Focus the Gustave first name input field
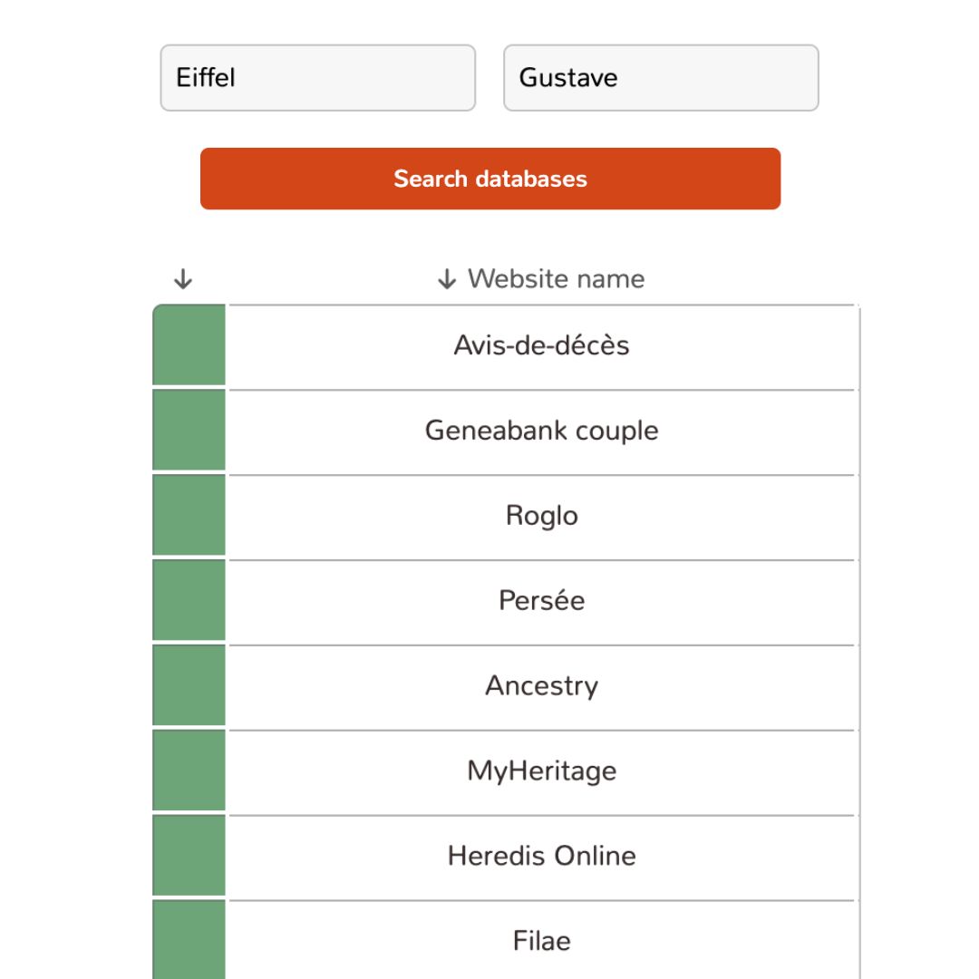979x979 pixels. (x=661, y=78)
